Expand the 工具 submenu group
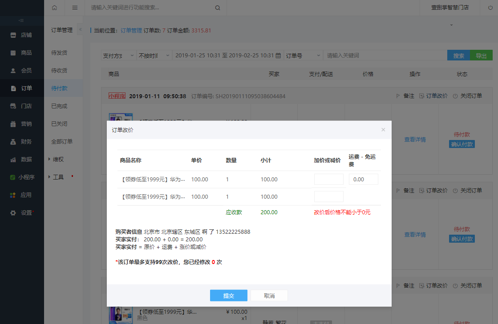498x324 pixels. tap(56, 177)
